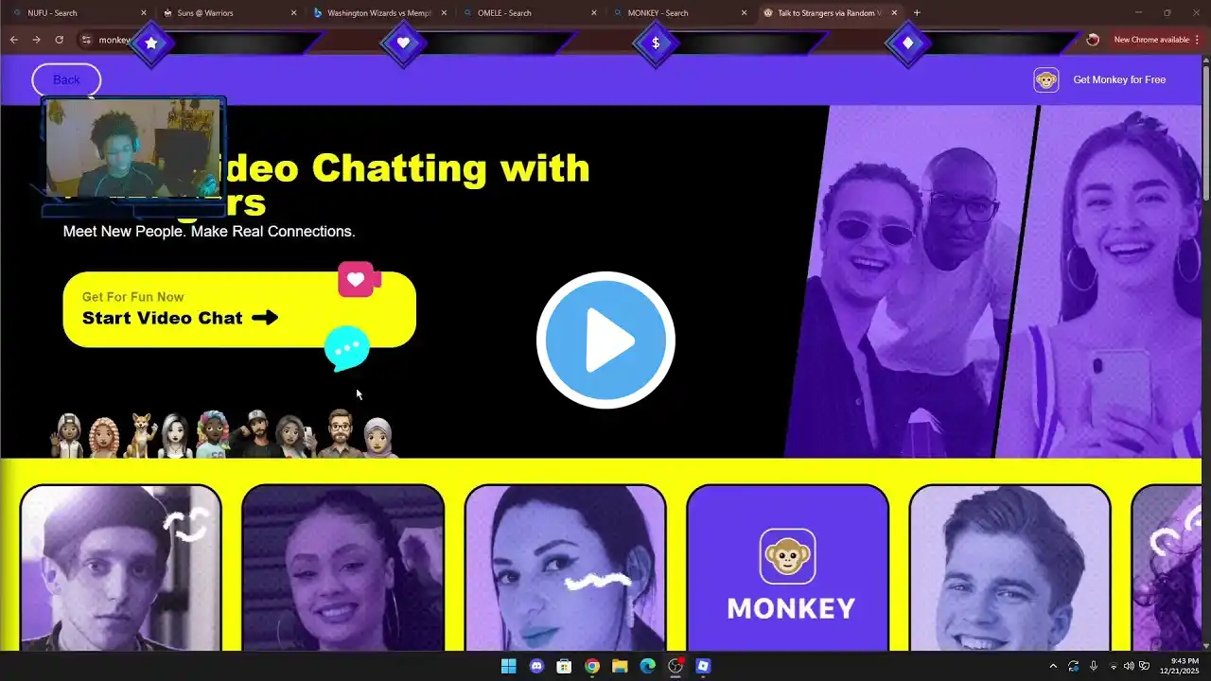Open Discord from the taskbar
1211x681 pixels.
pos(536,666)
